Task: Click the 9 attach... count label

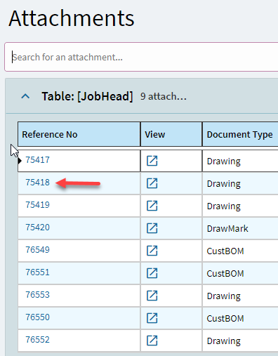Action: tap(164, 96)
